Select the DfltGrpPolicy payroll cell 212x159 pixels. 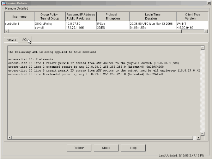[x=50, y=25]
